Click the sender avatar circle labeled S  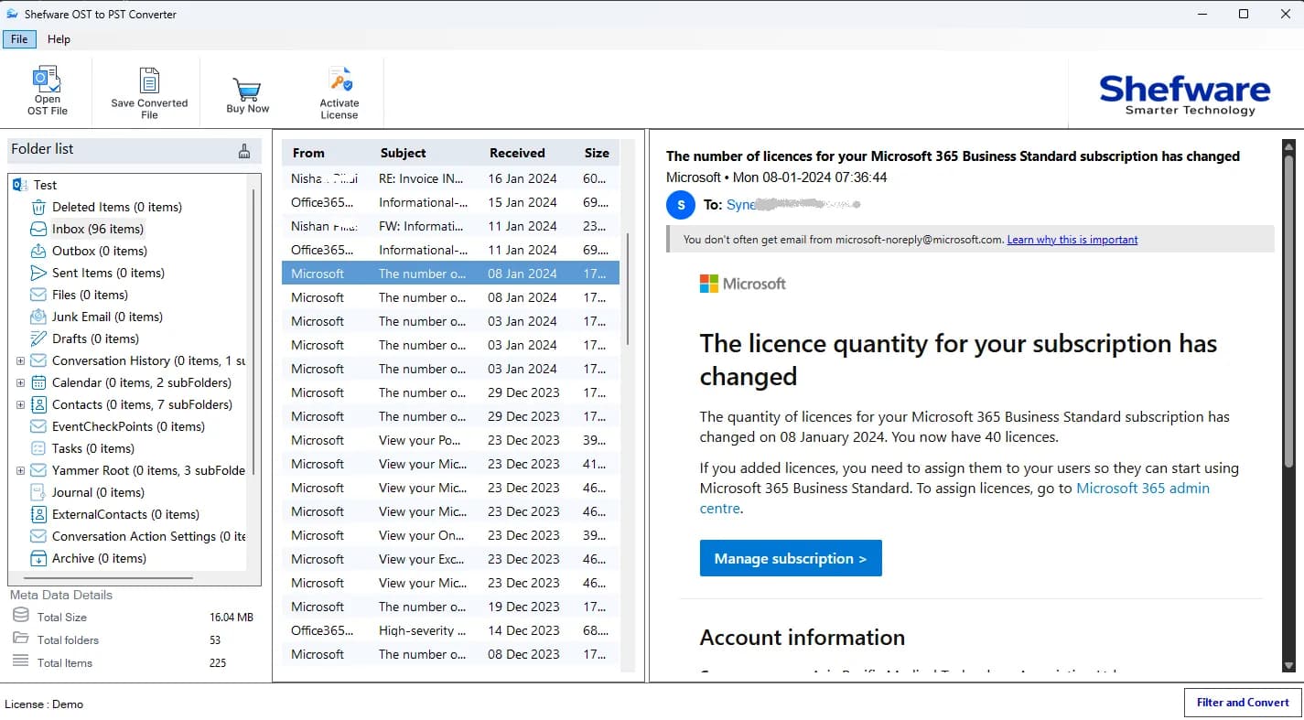click(x=681, y=205)
